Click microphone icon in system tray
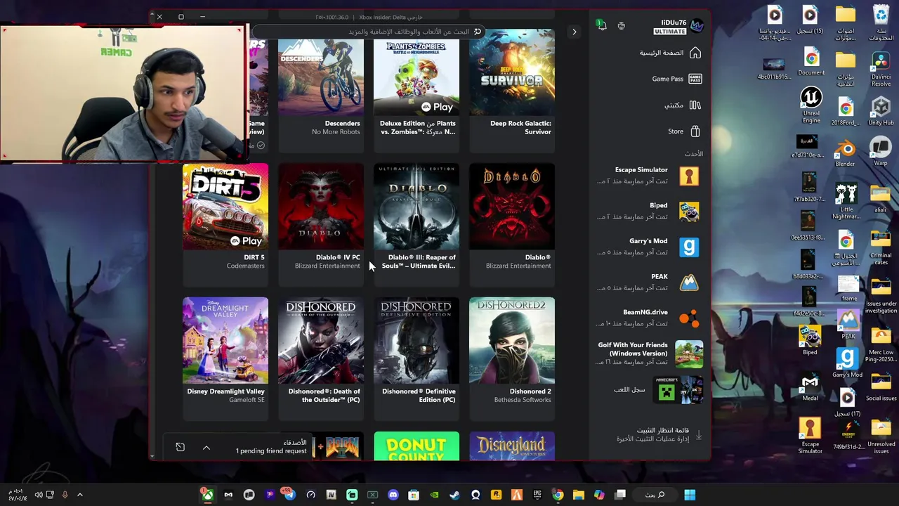Image resolution: width=899 pixels, height=506 pixels. (x=65, y=495)
